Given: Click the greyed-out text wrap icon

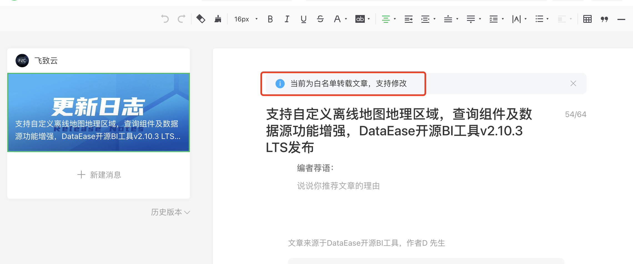Looking at the screenshot, I should tap(562, 19).
